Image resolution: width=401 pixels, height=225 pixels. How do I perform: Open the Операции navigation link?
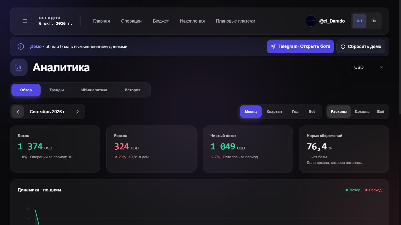coord(131,21)
